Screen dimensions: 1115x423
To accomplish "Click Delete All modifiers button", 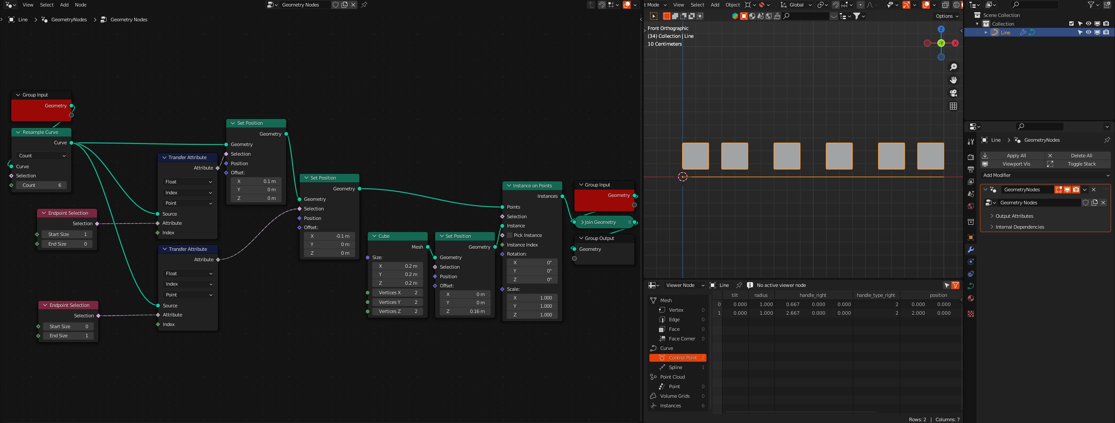I will pyautogui.click(x=1078, y=156).
